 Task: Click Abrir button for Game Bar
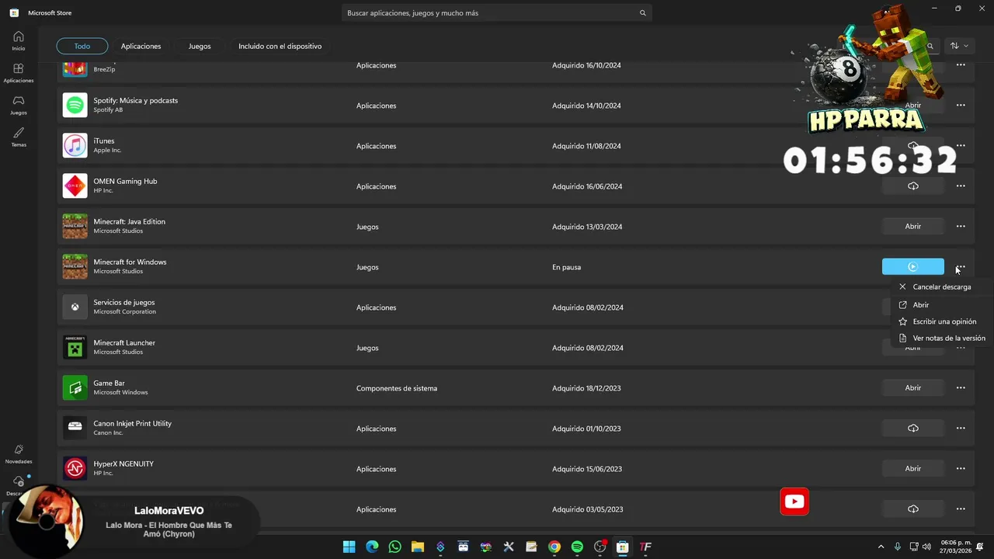[913, 388]
